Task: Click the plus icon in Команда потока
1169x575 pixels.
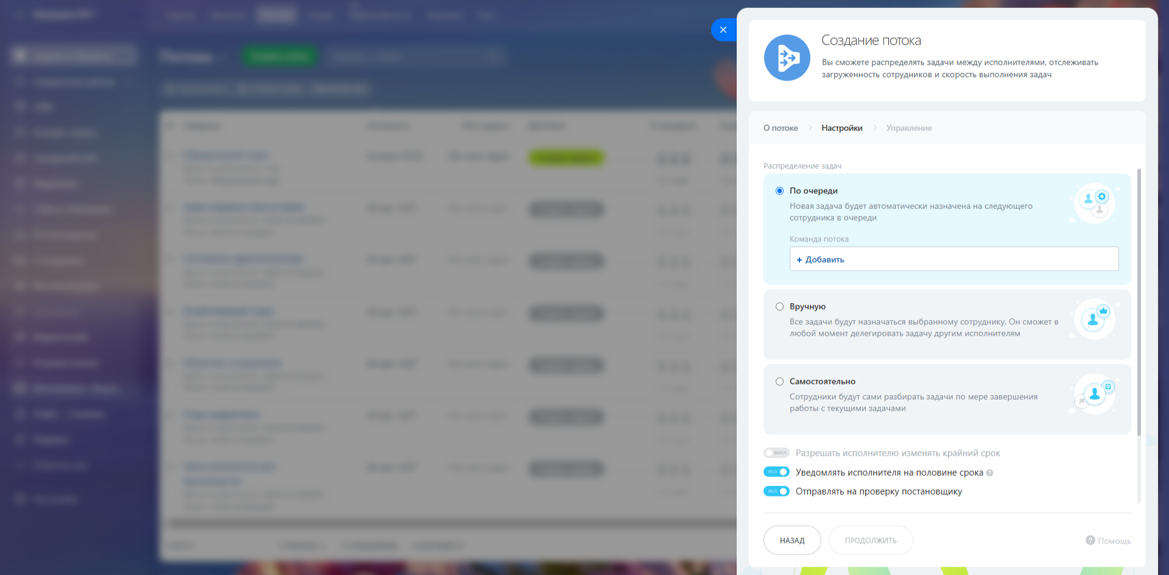Action: (799, 260)
